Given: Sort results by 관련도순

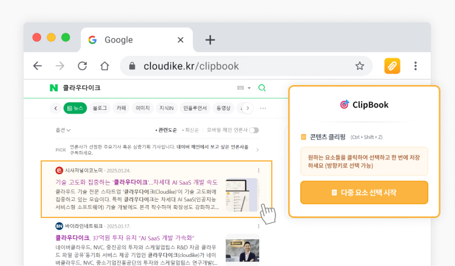Looking at the screenshot, I should tap(166, 130).
